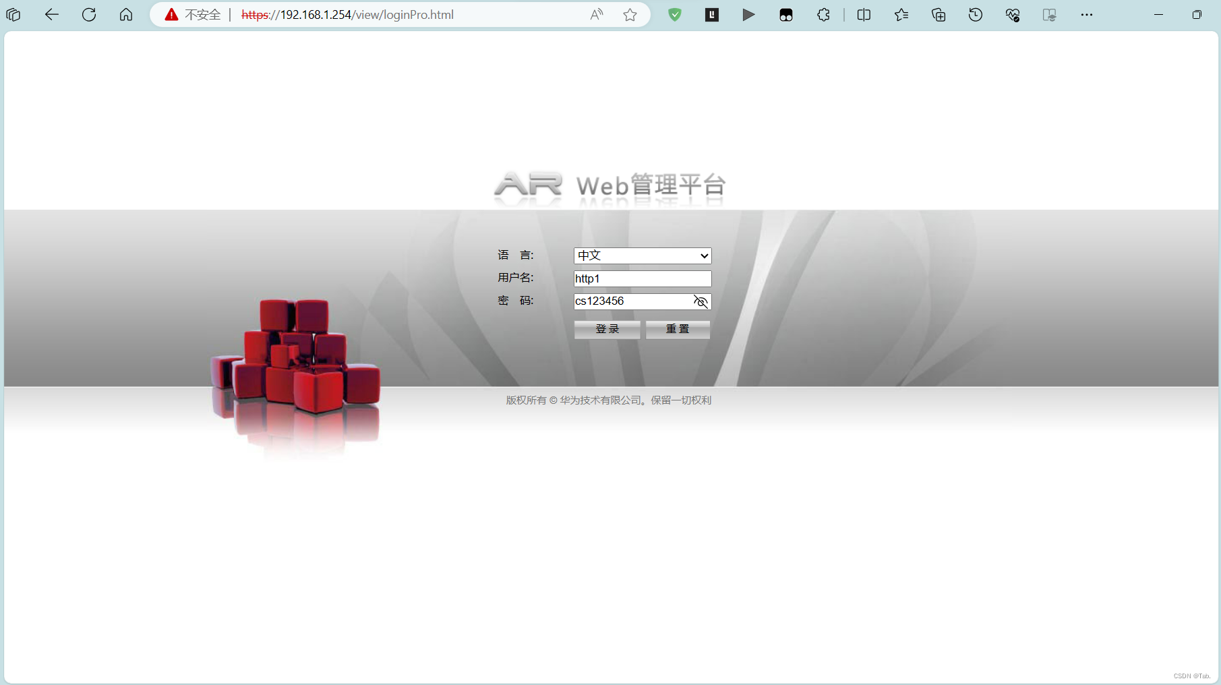The image size is (1221, 685).
Task: Restore down the browser window
Action: [x=1197, y=15]
